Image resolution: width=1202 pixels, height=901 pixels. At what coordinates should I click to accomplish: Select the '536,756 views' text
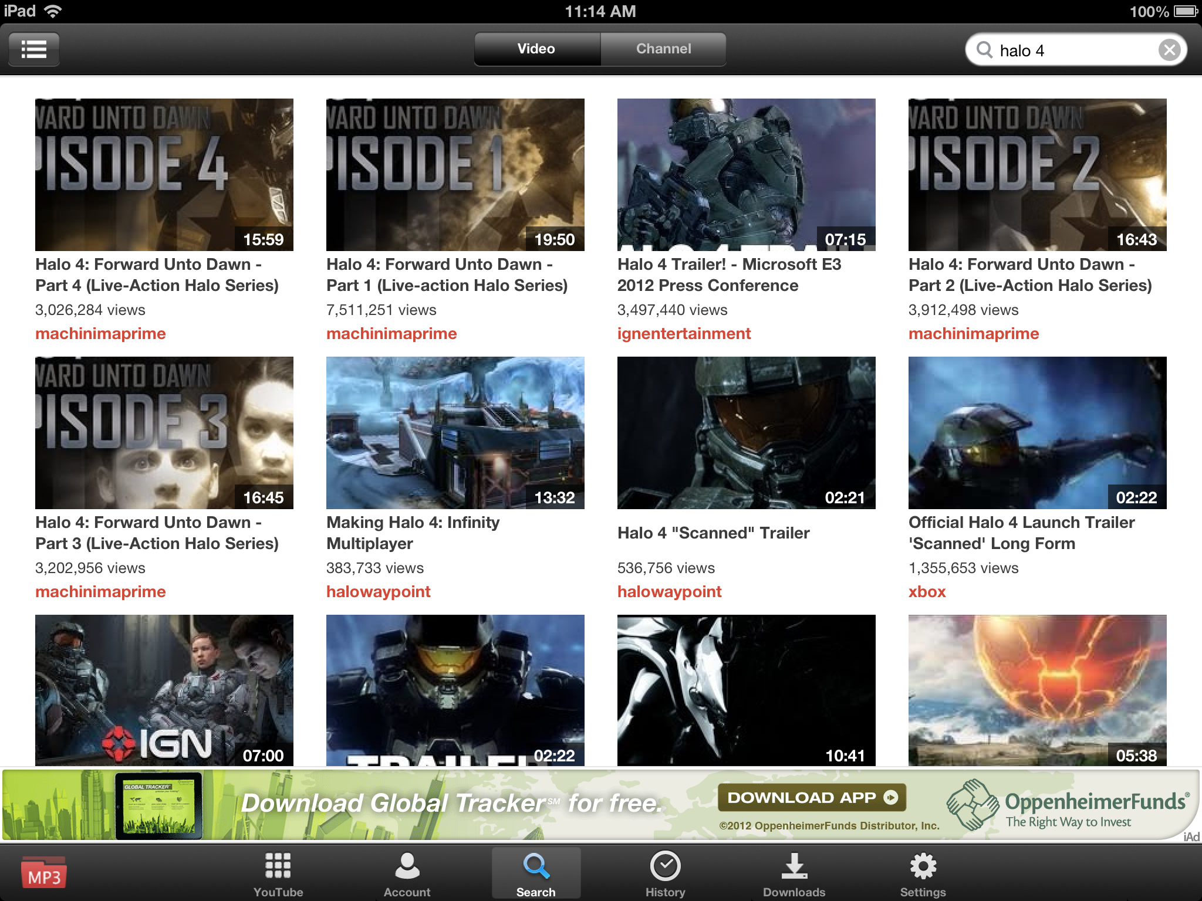(666, 568)
